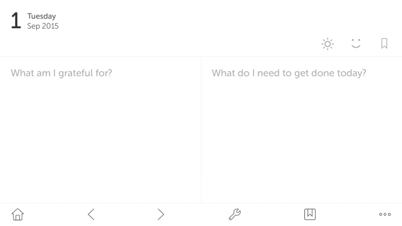Click empty toolbar space between wrench and bookmarks
This screenshot has height=226, width=402.
272,214
